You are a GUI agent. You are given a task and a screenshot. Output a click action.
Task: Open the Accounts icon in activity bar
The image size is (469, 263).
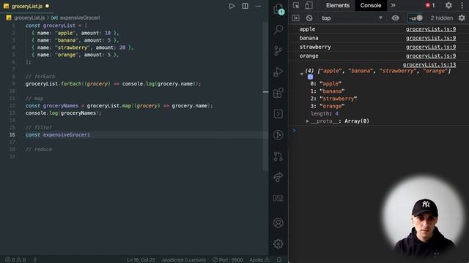(x=278, y=223)
